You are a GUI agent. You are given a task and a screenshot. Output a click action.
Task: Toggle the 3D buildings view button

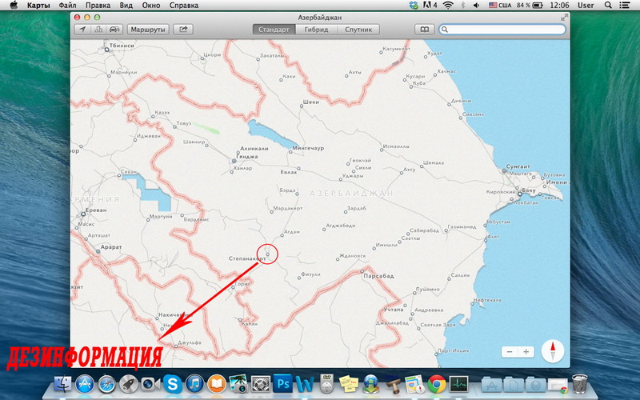[x=98, y=30]
